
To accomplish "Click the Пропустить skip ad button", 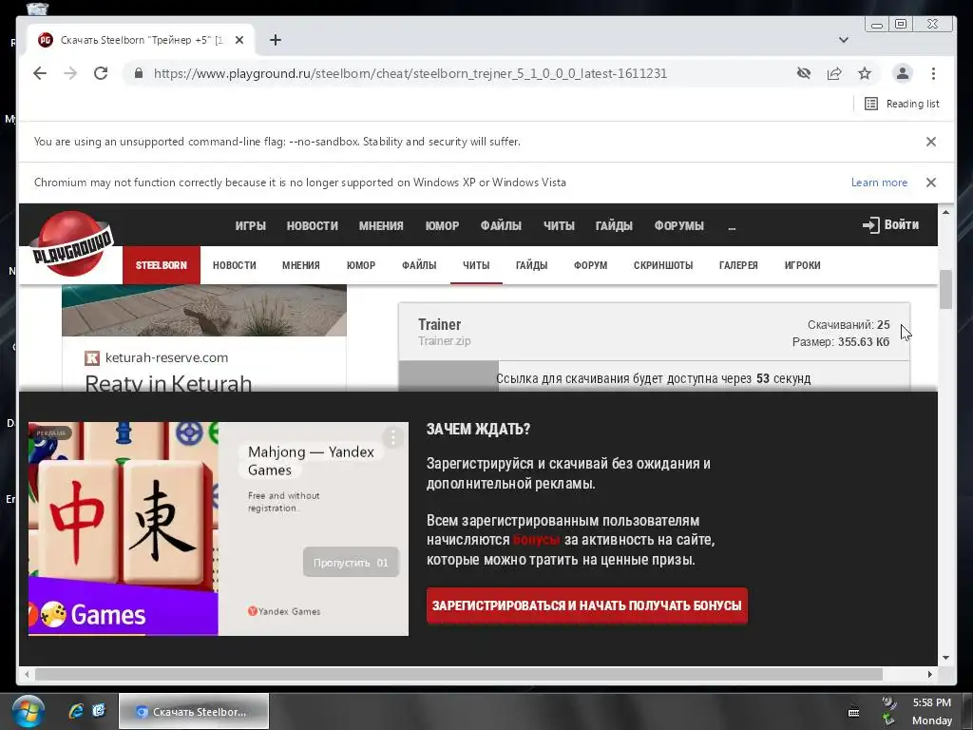I will click(351, 563).
